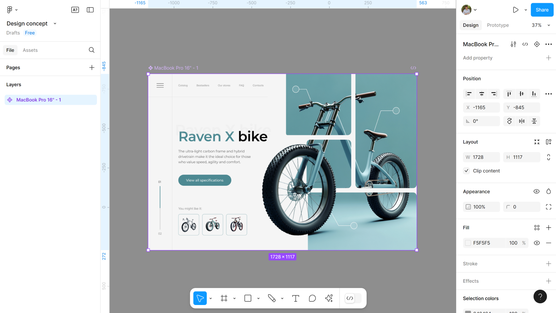The image size is (556, 313).
Task: Open the 37% zoom dropdown
Action: [x=541, y=25]
